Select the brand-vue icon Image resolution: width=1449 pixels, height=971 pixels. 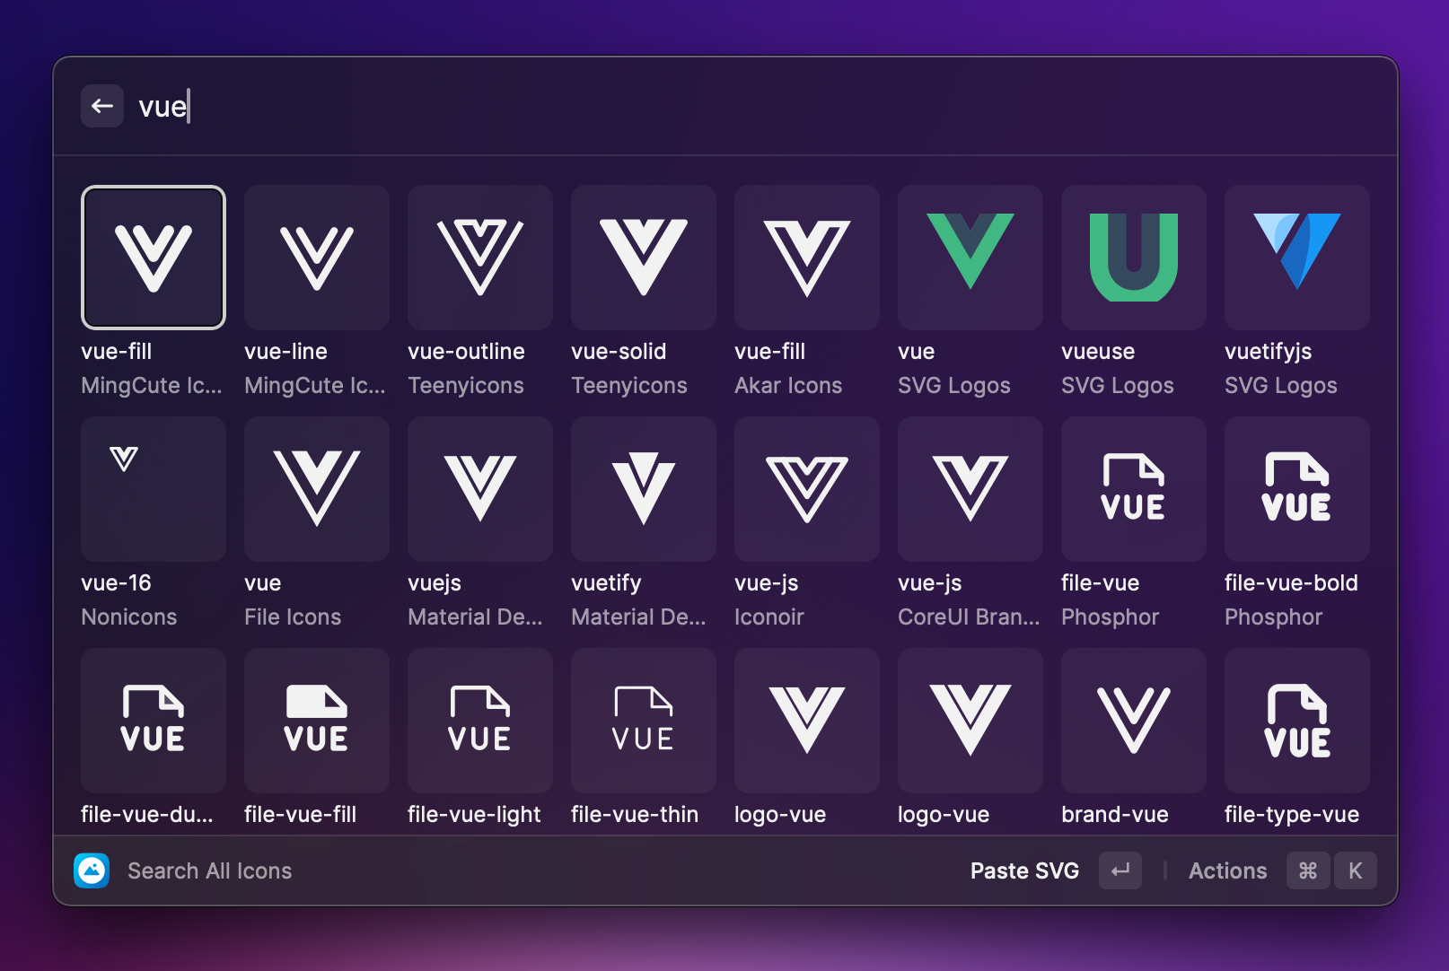click(x=1133, y=721)
